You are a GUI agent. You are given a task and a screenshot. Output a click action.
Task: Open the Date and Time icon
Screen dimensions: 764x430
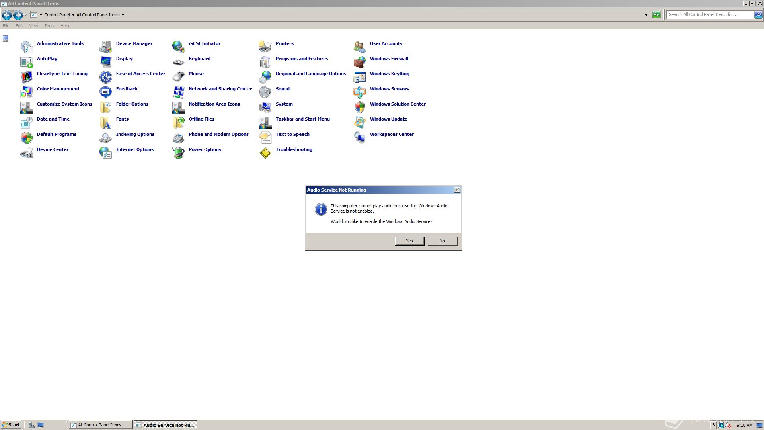[x=27, y=122]
